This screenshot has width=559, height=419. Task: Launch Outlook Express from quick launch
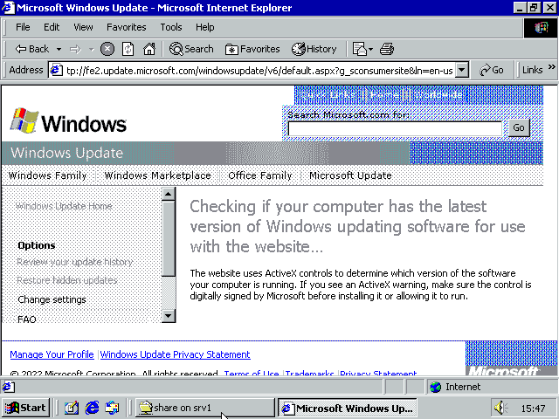[x=112, y=408]
